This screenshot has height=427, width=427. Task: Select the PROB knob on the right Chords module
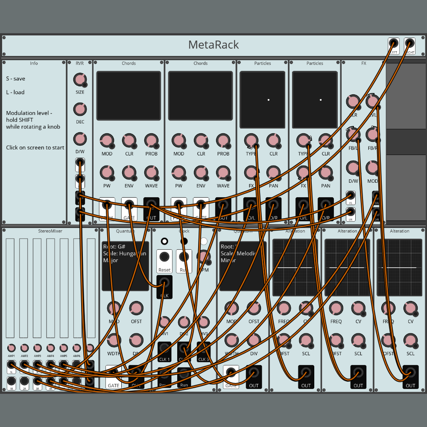coord(222,140)
